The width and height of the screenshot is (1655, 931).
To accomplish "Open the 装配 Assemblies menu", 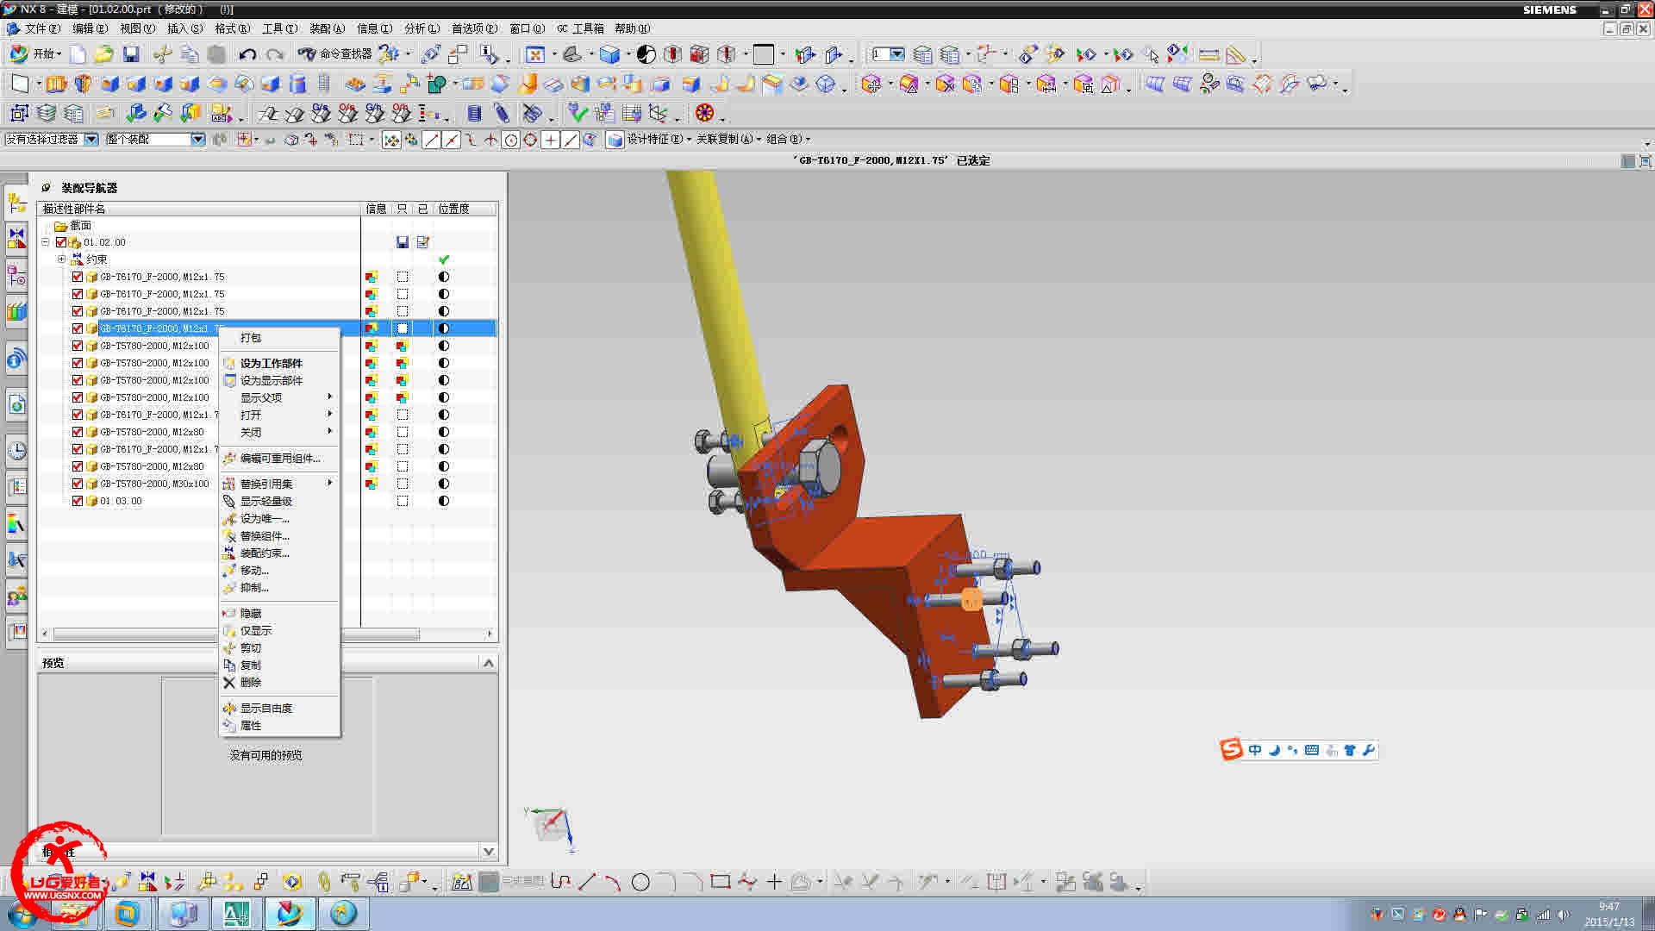I will click(x=327, y=28).
